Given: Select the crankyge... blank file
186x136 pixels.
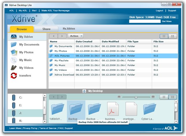Looking at the screenshot, I should point(131,111).
